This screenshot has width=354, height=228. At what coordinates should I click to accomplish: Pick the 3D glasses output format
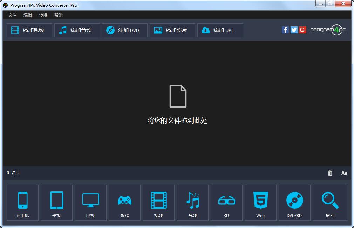pyautogui.click(x=226, y=203)
